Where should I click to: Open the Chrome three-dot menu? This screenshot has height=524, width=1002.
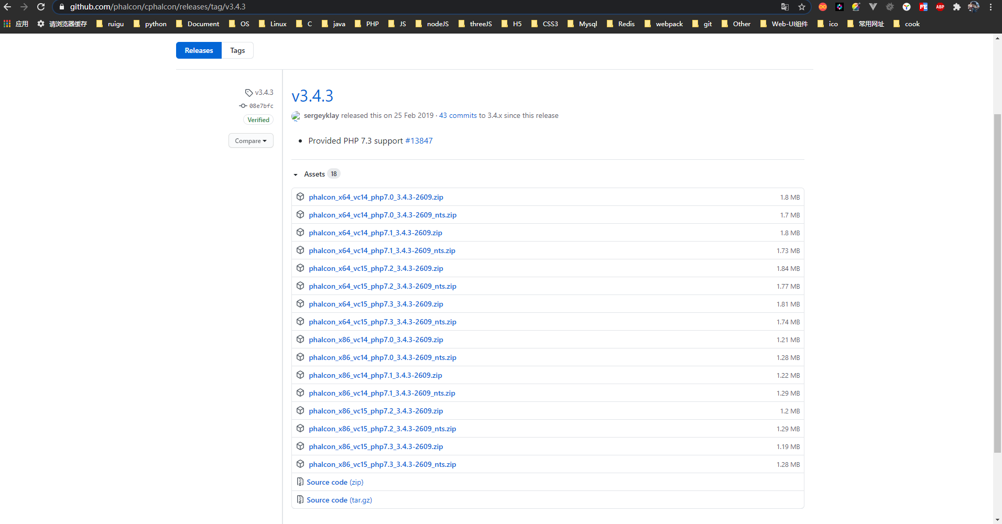[990, 7]
